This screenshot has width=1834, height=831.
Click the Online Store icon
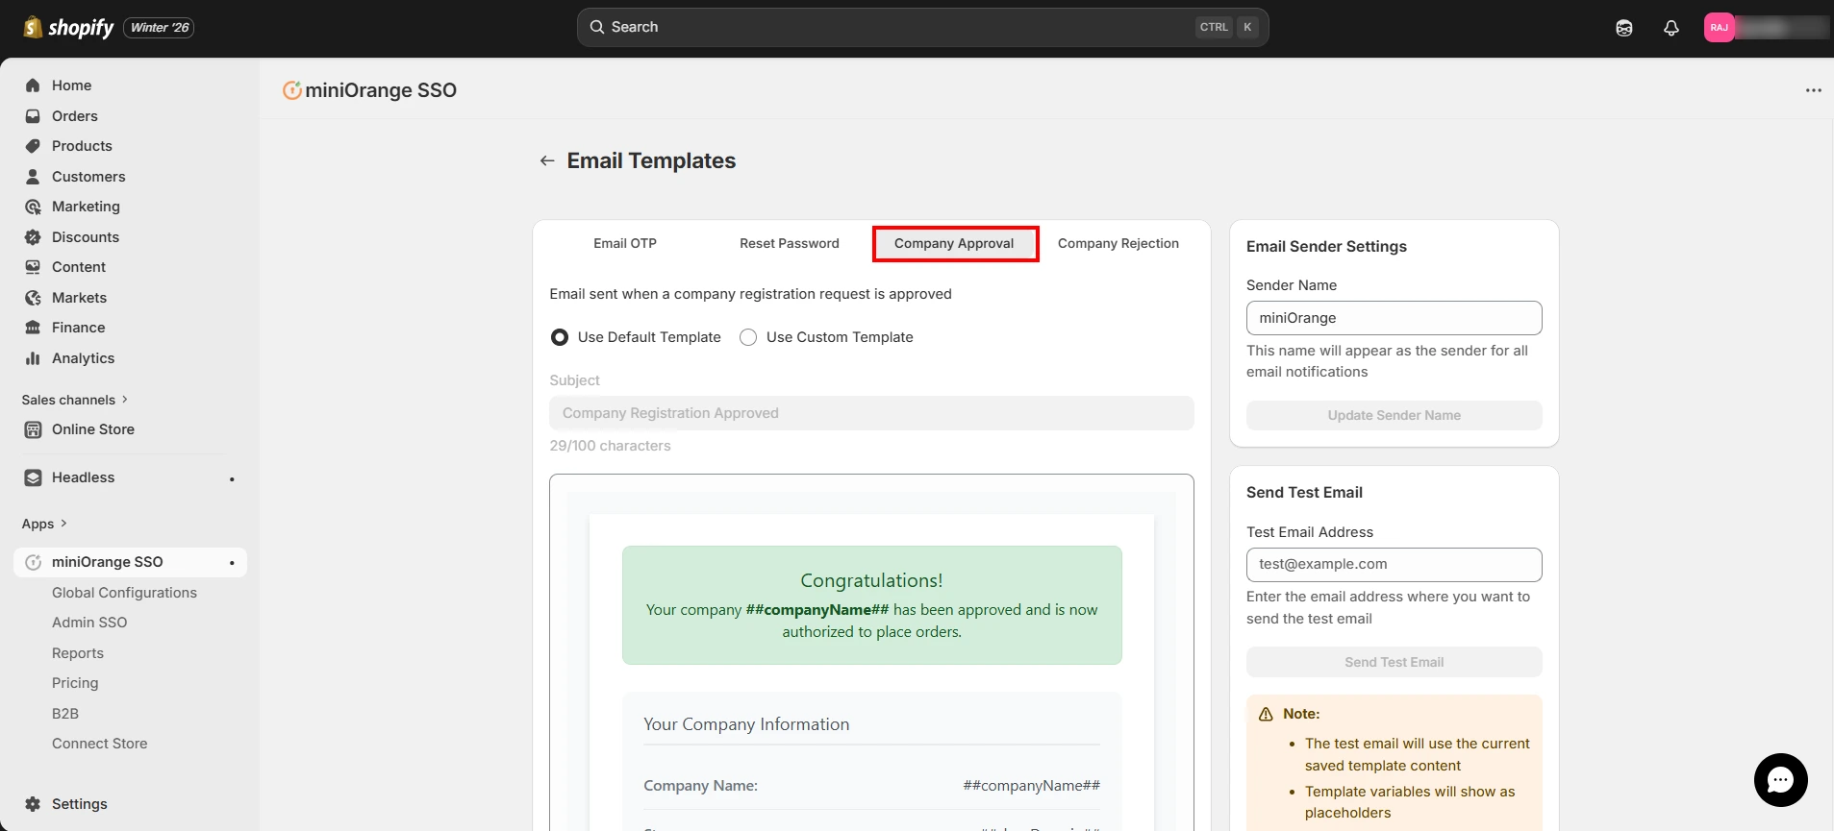tap(33, 429)
